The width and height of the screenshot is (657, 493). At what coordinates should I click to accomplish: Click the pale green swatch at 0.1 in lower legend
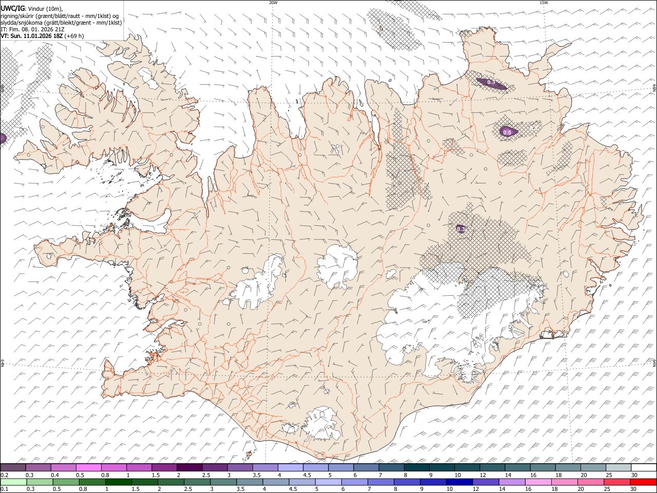click(13, 482)
